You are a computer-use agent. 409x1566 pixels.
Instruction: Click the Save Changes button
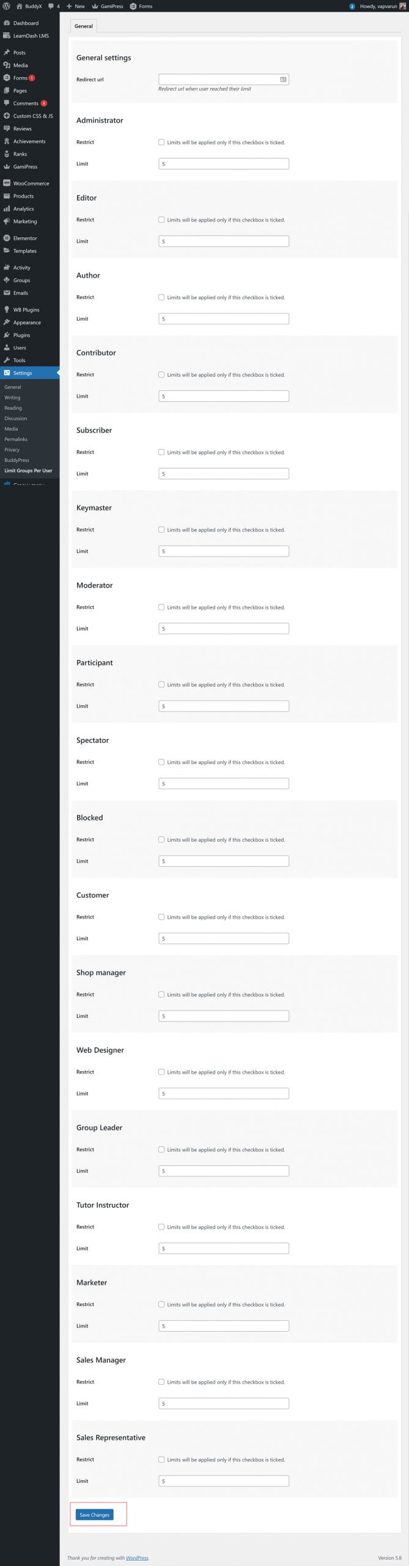tap(95, 1515)
